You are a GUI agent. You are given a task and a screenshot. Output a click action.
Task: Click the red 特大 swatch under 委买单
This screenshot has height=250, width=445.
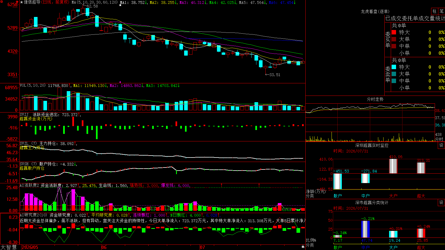(394, 32)
